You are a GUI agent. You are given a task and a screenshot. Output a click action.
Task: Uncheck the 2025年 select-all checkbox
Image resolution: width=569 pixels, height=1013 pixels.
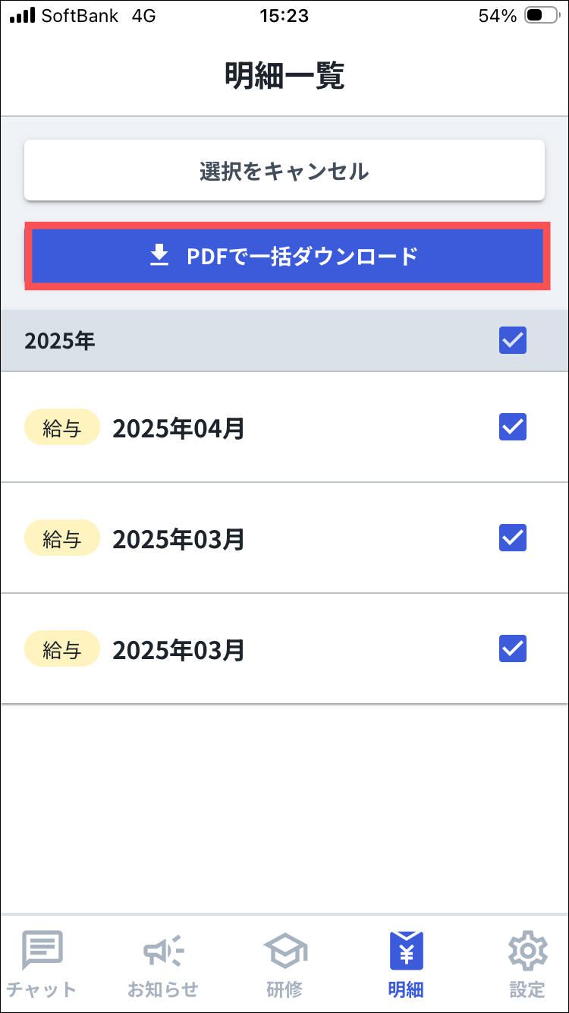(x=513, y=340)
